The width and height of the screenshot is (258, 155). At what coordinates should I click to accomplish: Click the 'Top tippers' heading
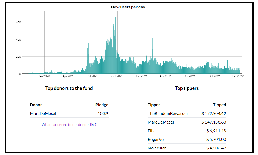(x=187, y=88)
